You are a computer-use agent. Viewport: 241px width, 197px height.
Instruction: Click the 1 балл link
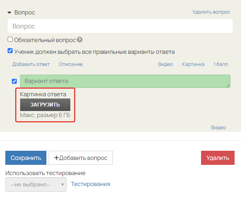220,64
